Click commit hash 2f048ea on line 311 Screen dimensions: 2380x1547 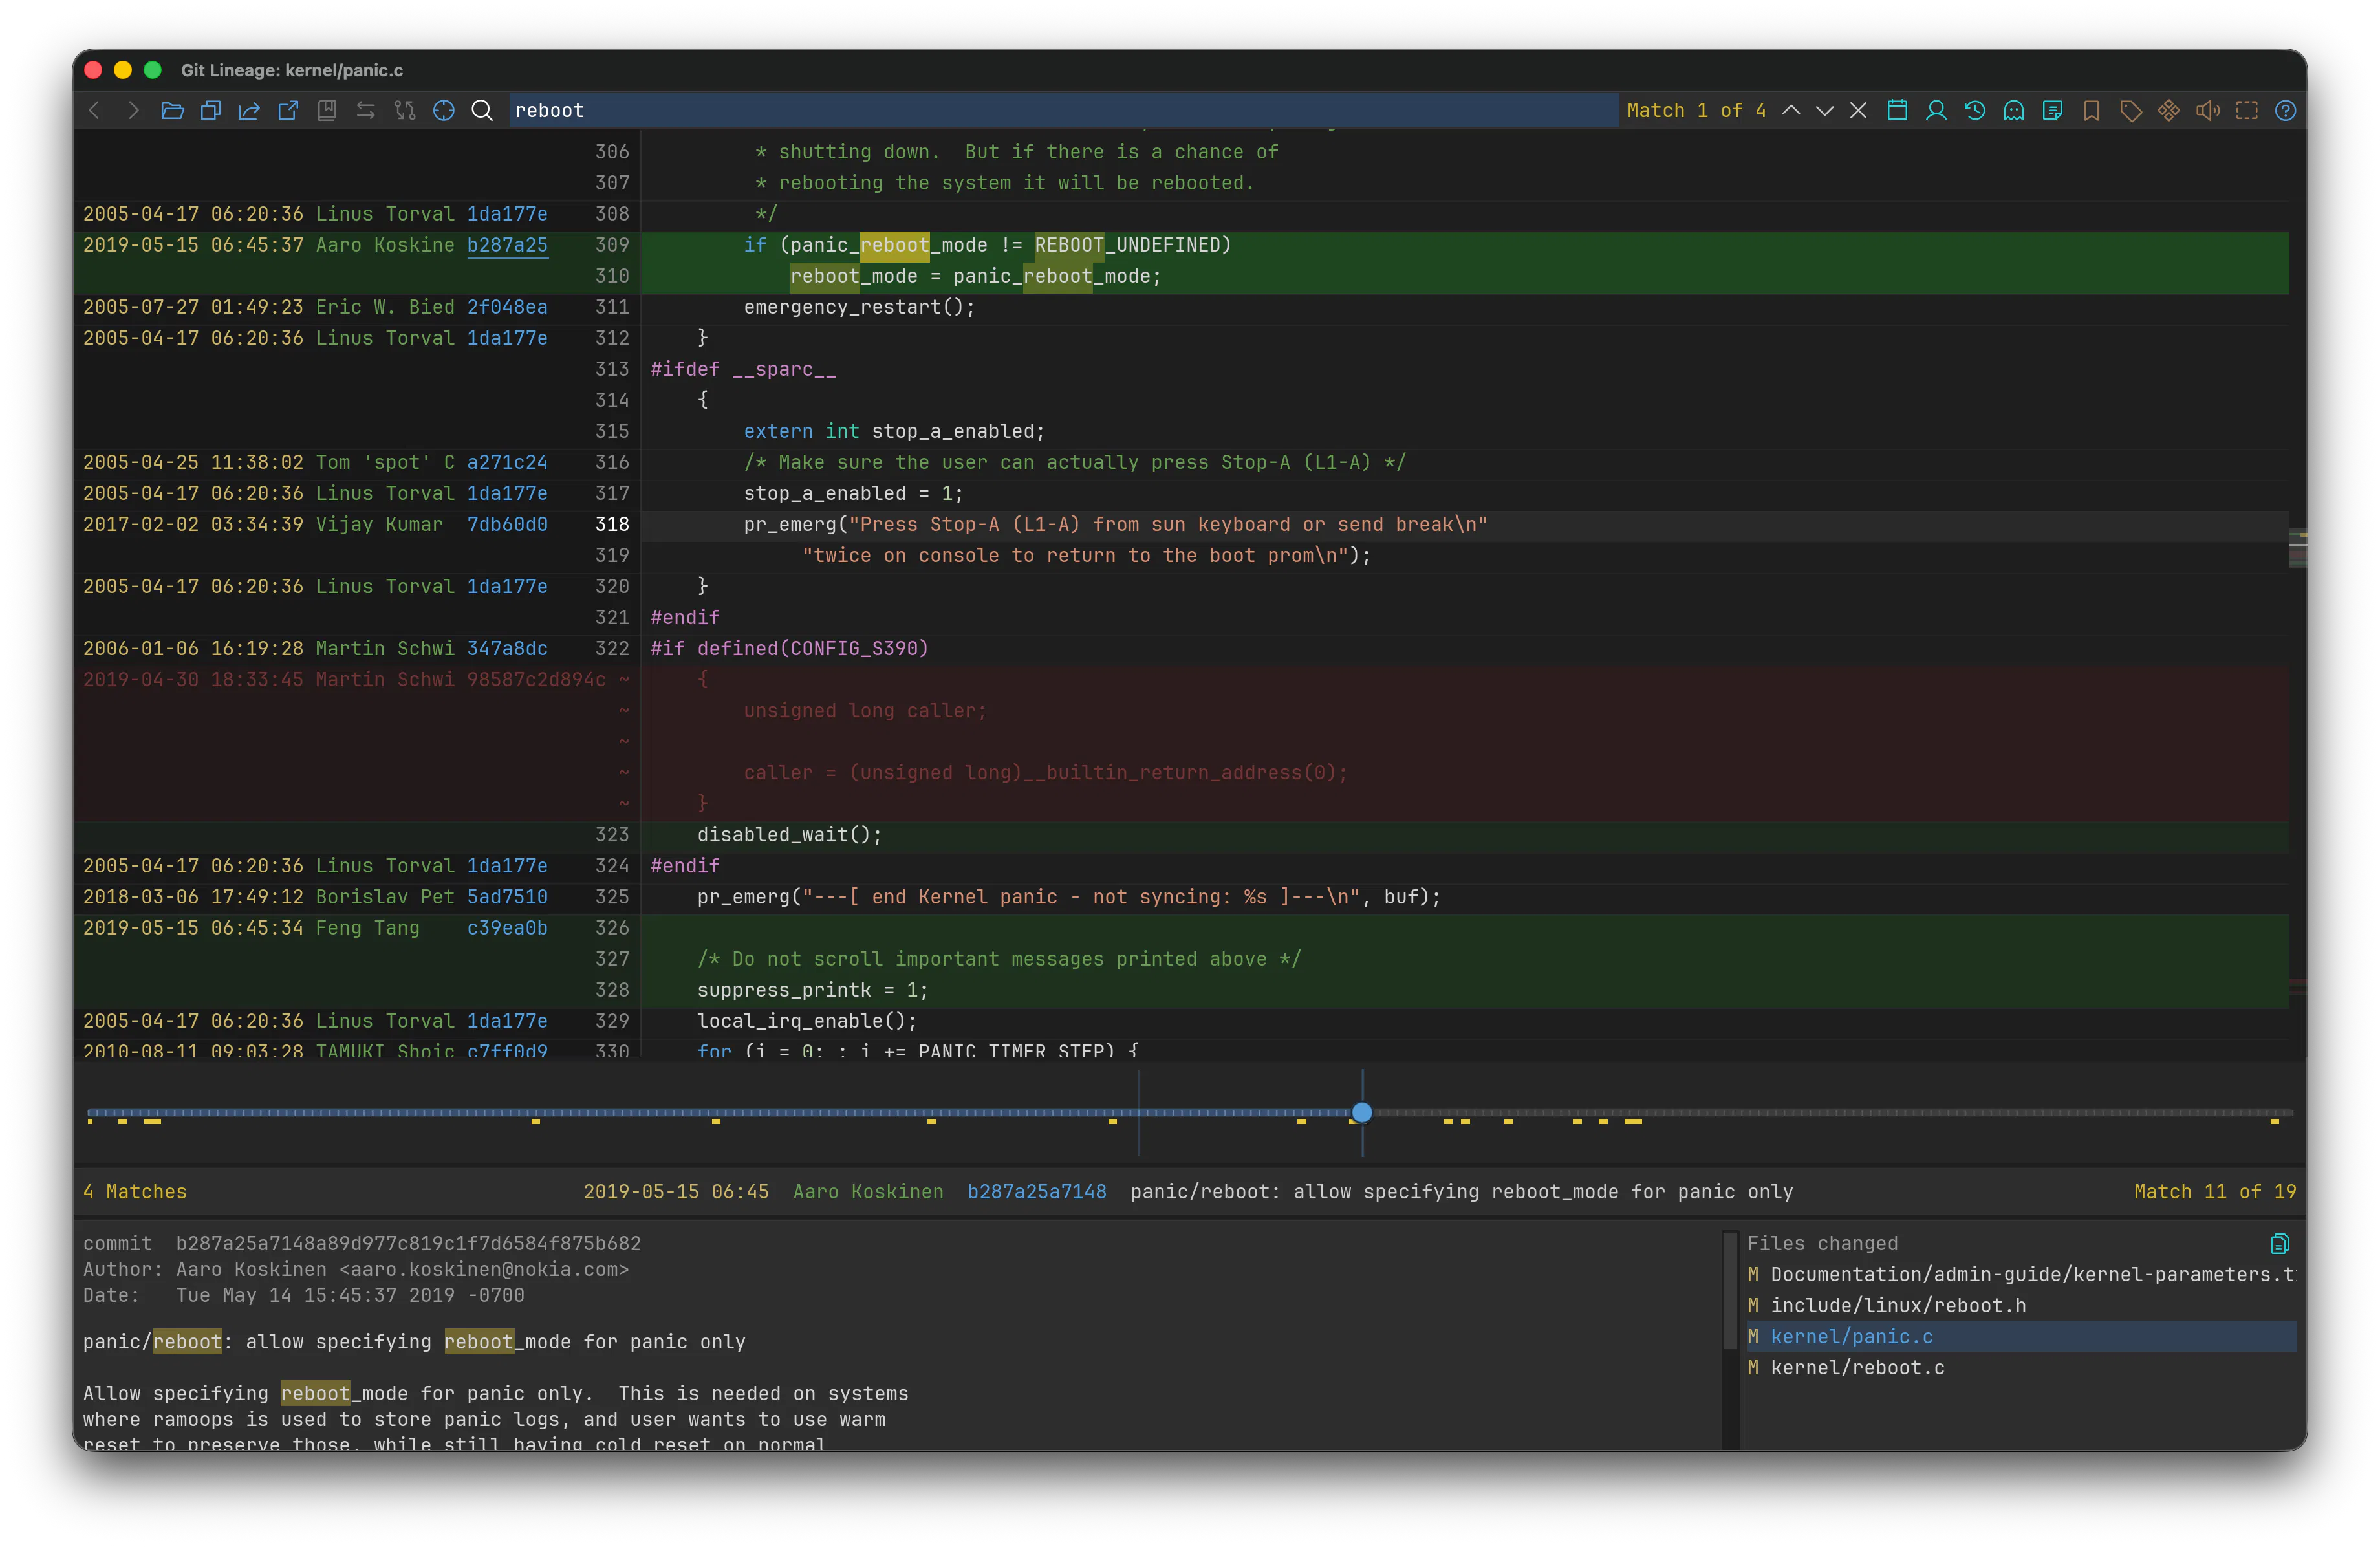[507, 307]
